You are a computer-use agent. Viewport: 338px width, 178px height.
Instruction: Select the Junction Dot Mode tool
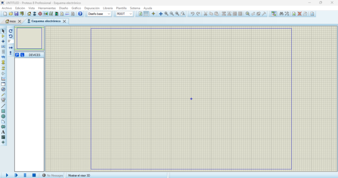click(3, 41)
